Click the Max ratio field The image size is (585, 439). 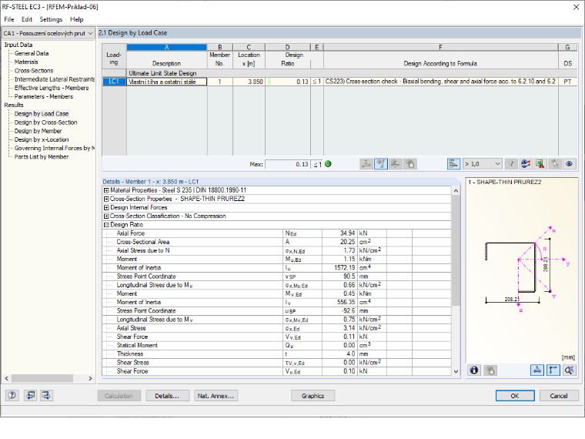coord(287,164)
